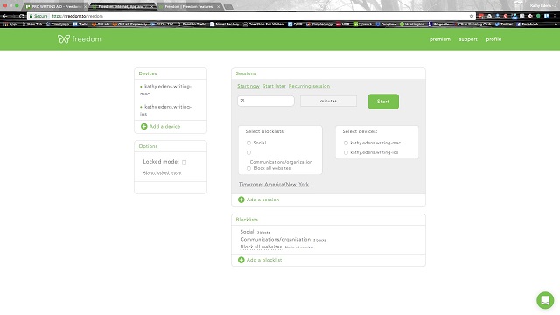This screenshot has width=560, height=315.
Task: Click the Blocklists panel heading
Action: click(247, 220)
